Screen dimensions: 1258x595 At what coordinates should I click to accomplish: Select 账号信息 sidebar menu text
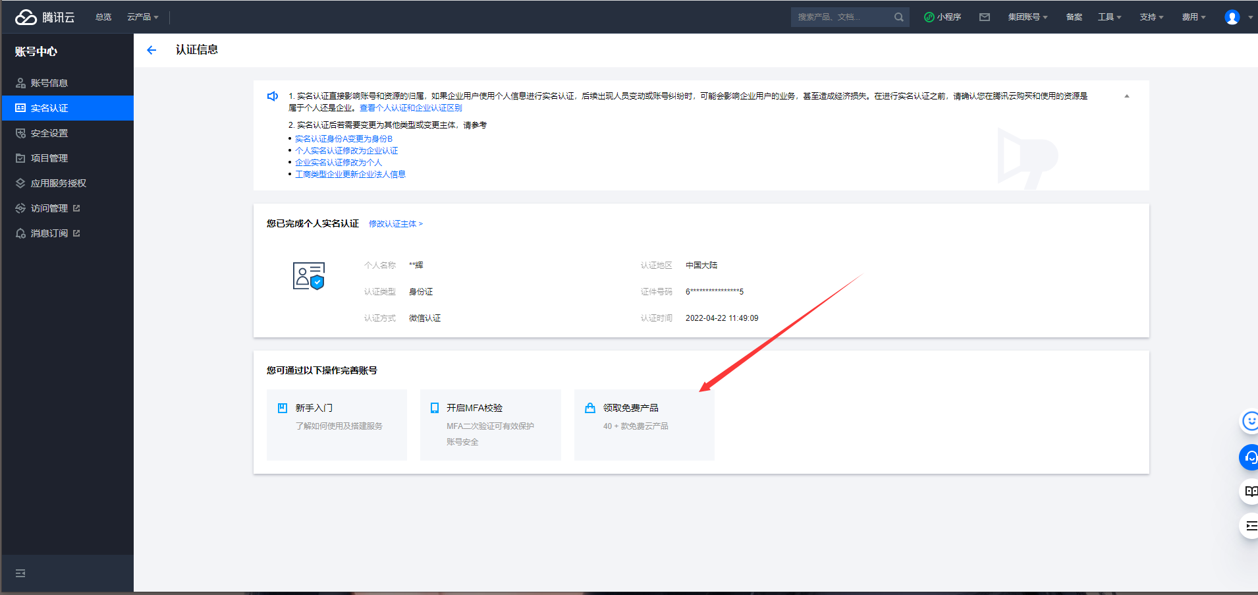point(49,83)
